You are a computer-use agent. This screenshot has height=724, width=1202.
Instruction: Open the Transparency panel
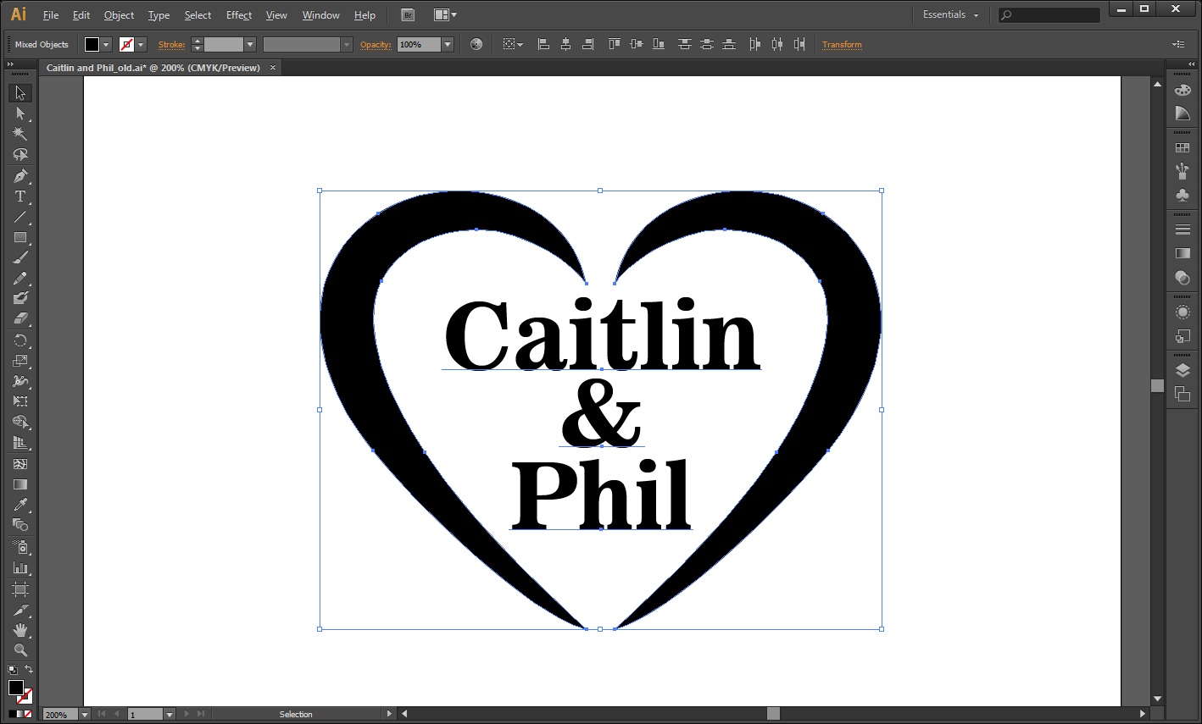click(1182, 277)
